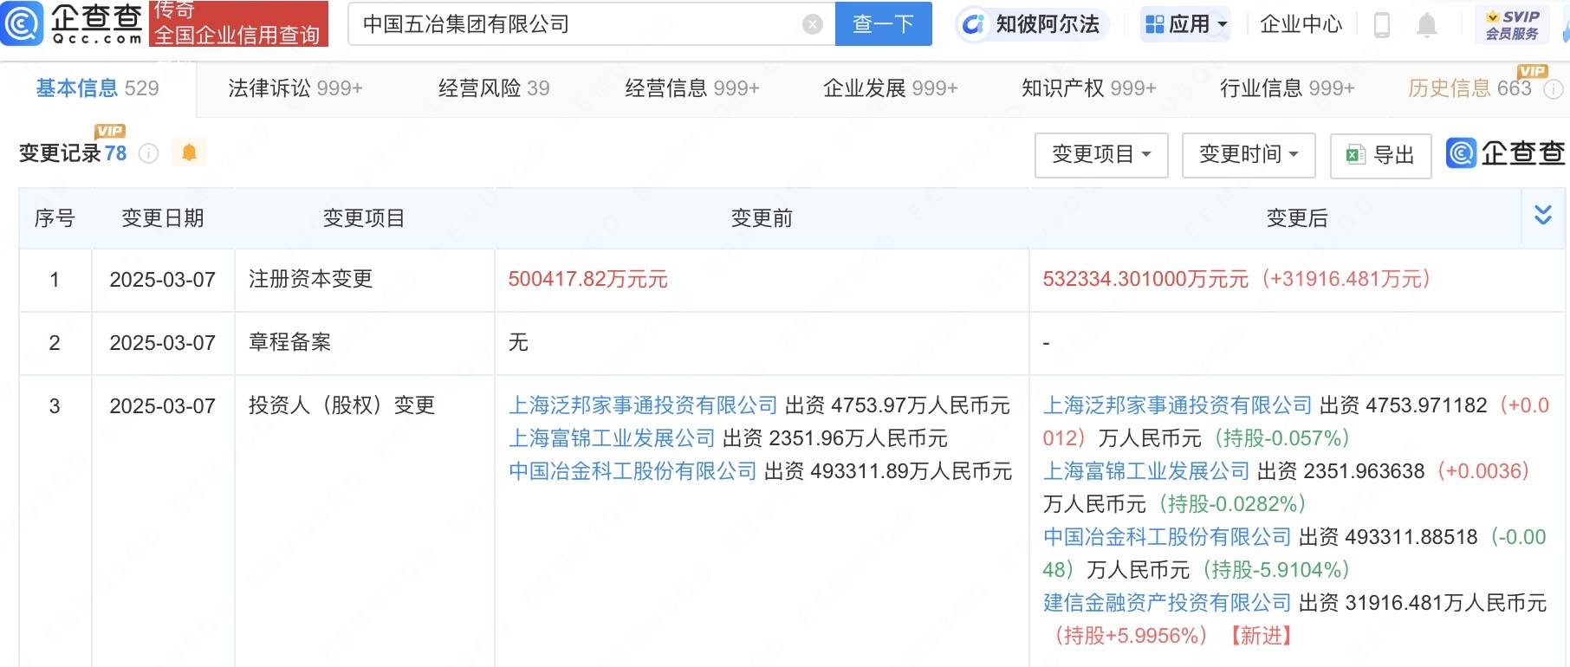The image size is (1570, 667).
Task: Click 持股+5.9956% text
Action: [x=1132, y=636]
